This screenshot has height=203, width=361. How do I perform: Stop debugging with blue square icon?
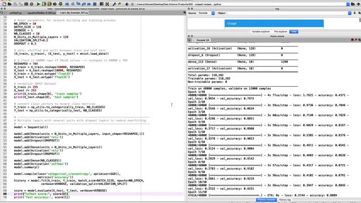point(95,4)
